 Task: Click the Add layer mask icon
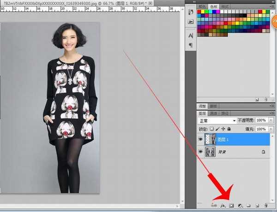(232, 205)
